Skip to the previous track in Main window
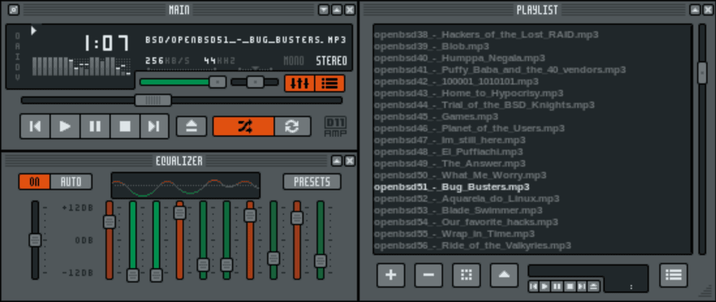Screen dimensions: 716x302 point(35,126)
